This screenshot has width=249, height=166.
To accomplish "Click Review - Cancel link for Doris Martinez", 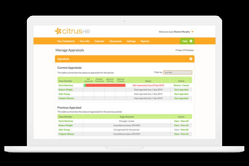I will tap(181, 85).
